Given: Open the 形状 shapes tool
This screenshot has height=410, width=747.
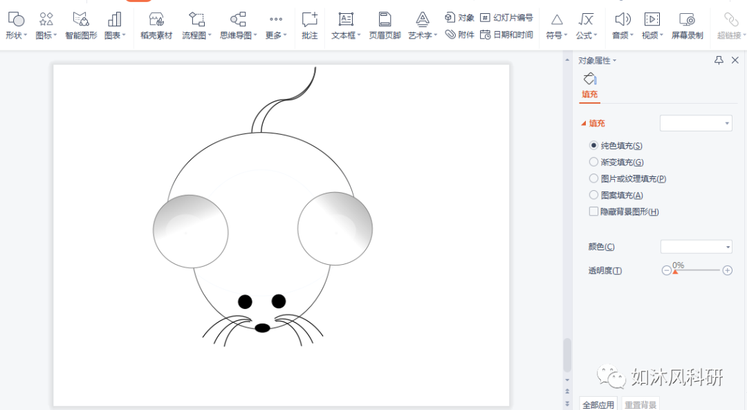Looking at the screenshot, I should [x=16, y=26].
